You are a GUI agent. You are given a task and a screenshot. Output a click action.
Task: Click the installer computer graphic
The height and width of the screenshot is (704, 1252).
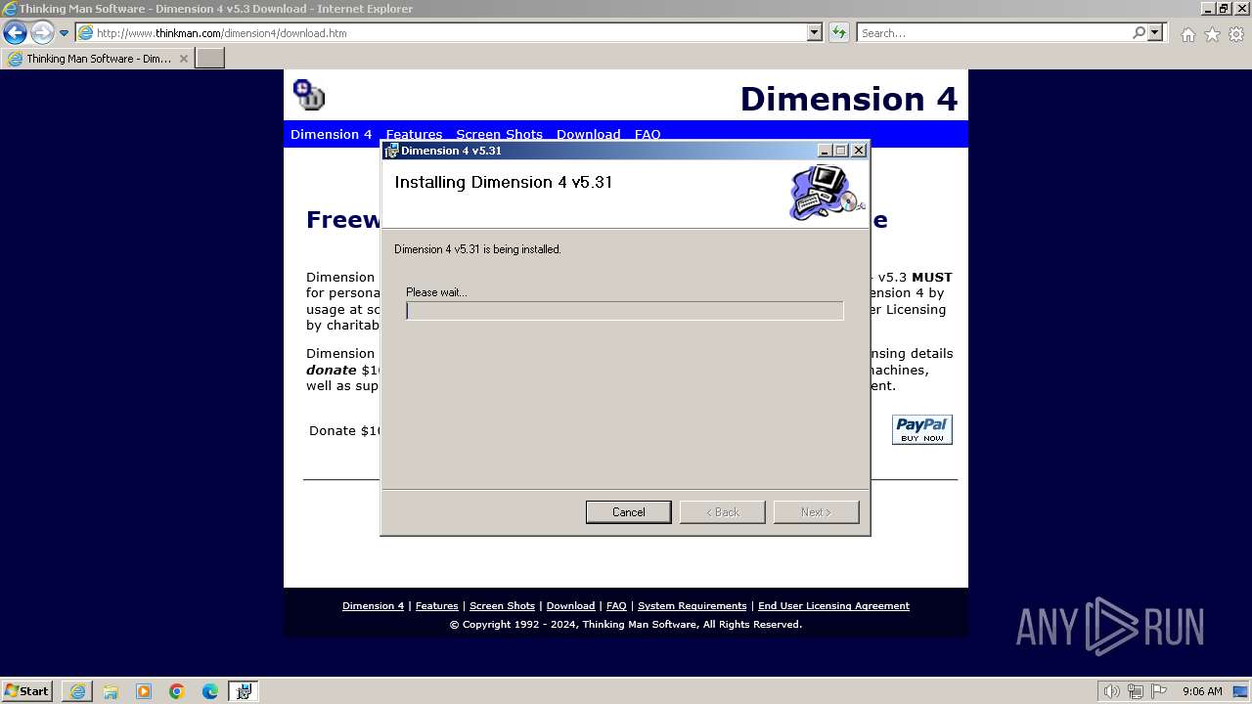click(827, 192)
